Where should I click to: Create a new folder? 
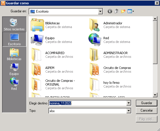coord(123,11)
